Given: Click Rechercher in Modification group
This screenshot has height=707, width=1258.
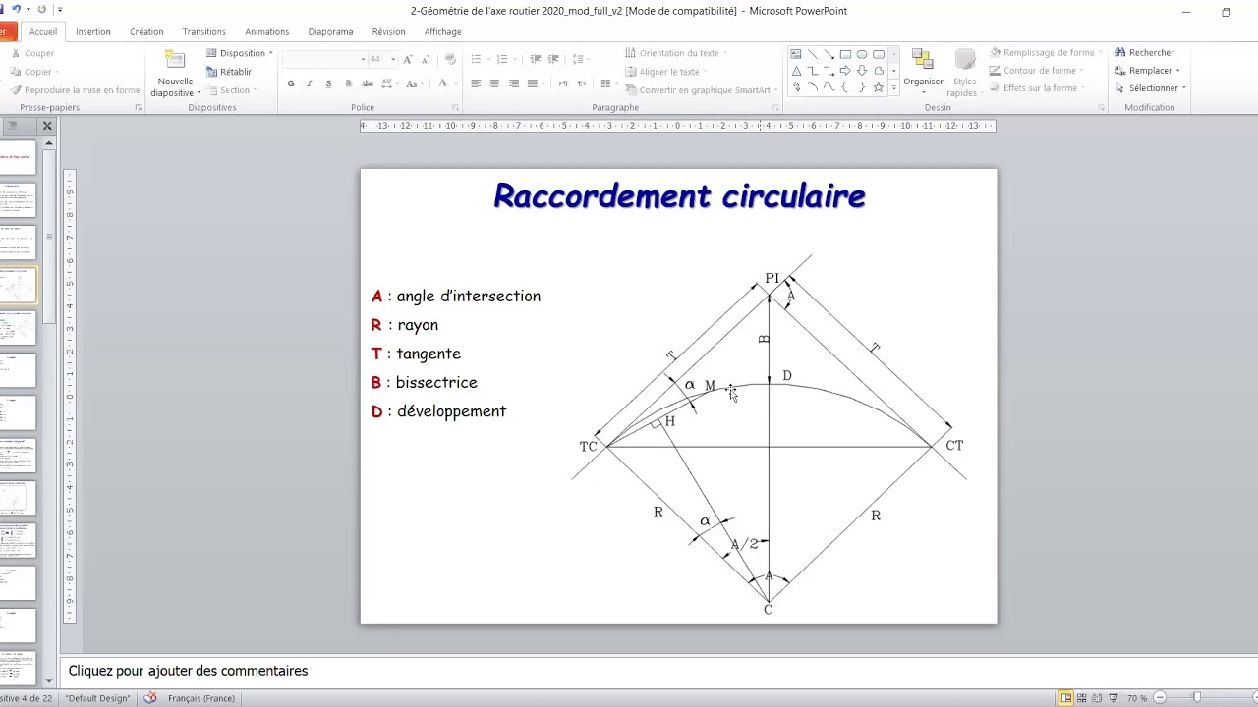Looking at the screenshot, I should pos(1145,53).
